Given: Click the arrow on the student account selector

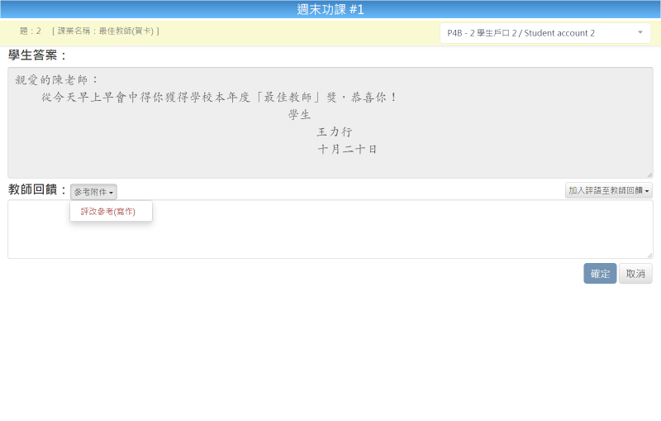Looking at the screenshot, I should pyautogui.click(x=640, y=33).
